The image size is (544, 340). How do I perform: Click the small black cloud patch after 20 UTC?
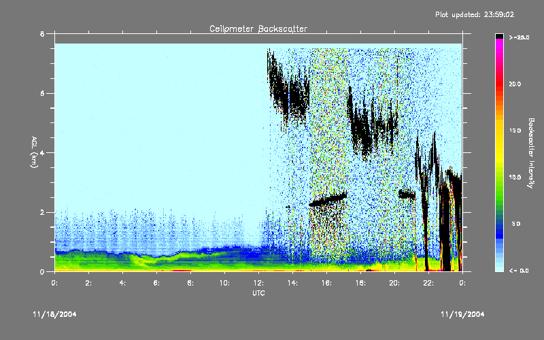407,194
